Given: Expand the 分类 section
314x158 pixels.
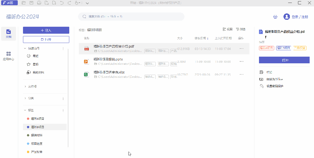Looking at the screenshot, I should coord(25,98).
